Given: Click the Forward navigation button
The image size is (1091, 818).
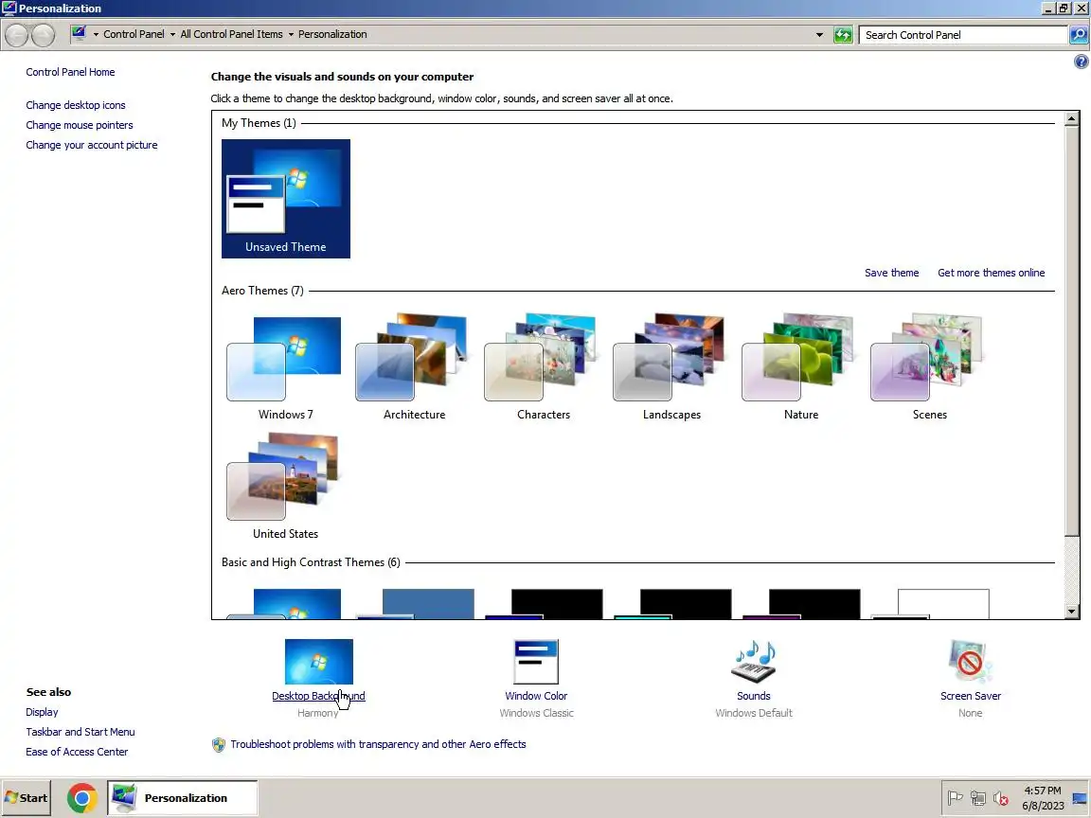Looking at the screenshot, I should tap(44, 35).
